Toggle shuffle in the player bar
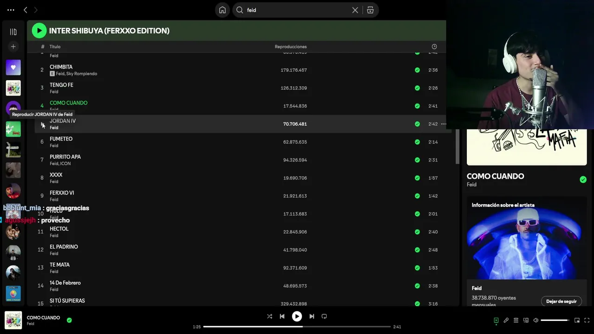594x334 pixels. point(270,316)
